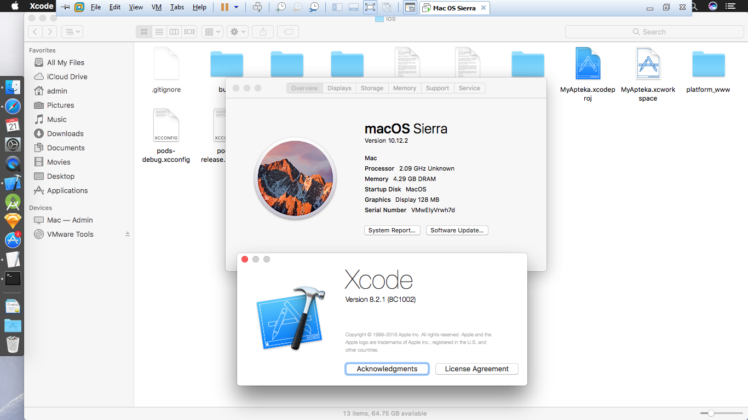
Task: Switch to the Storage tab
Action: click(x=372, y=88)
